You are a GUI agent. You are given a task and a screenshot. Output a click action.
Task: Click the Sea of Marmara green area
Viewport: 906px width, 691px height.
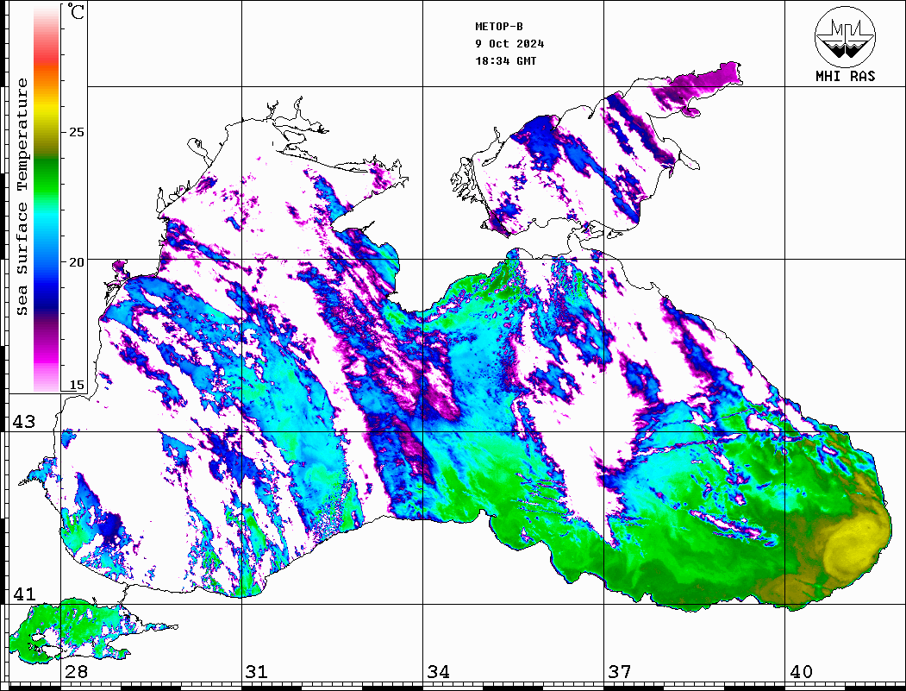click(69, 631)
